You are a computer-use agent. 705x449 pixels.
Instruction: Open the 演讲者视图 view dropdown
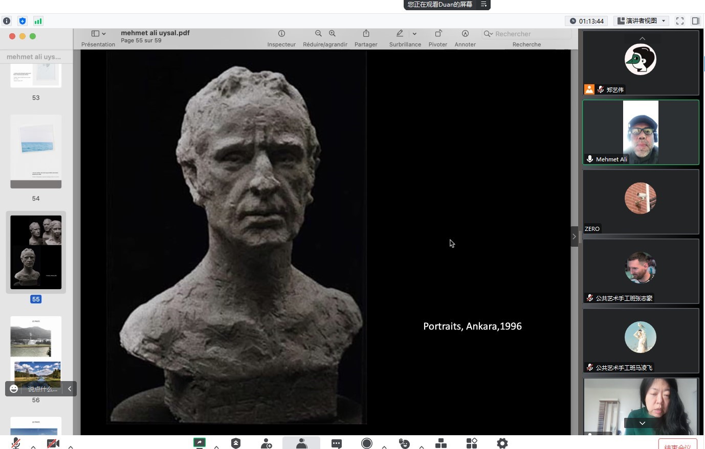[x=642, y=21]
